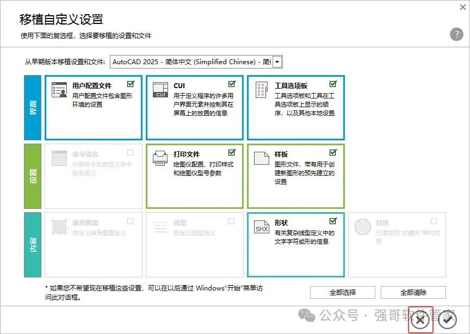Click the 工具选项板 title text

pos(290,86)
